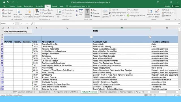Click Consolidate

[x=133, y=10]
